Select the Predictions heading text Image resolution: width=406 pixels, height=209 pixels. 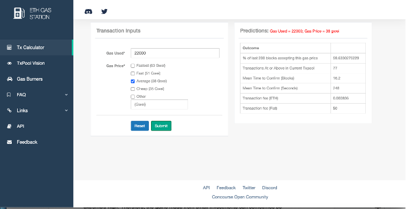coord(254,31)
